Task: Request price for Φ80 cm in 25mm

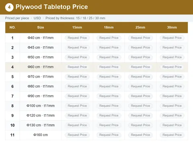Action: point(140,86)
